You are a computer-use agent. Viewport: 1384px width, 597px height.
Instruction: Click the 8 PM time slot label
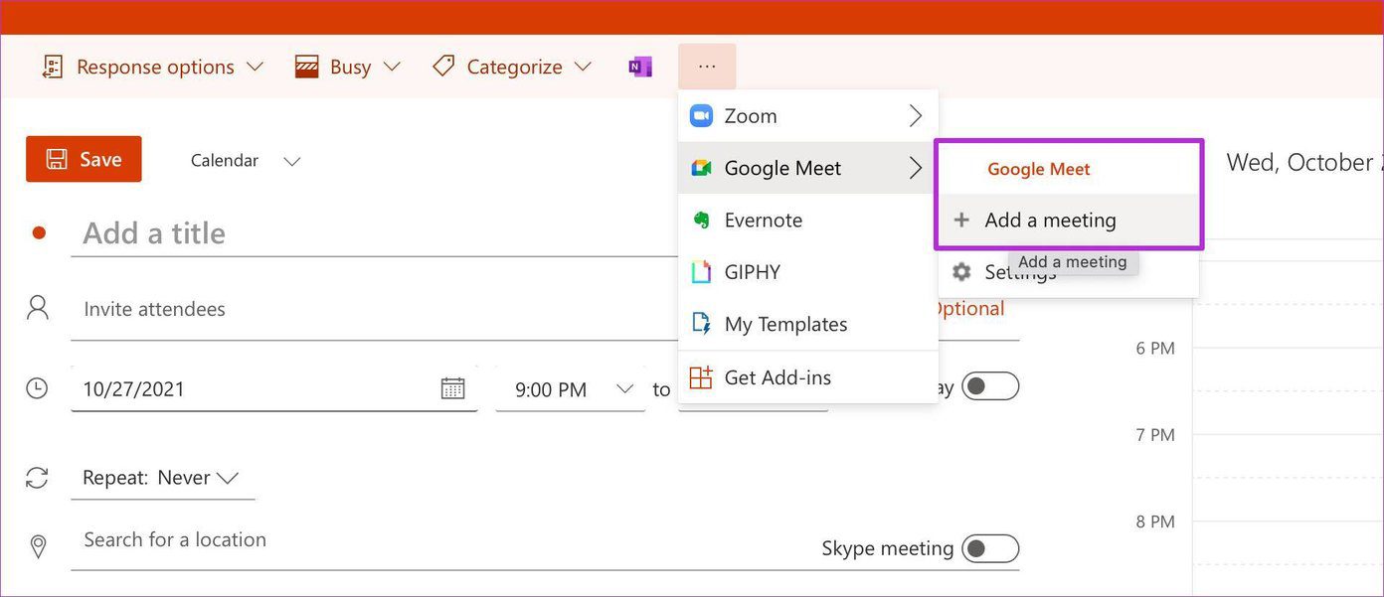point(1155,522)
